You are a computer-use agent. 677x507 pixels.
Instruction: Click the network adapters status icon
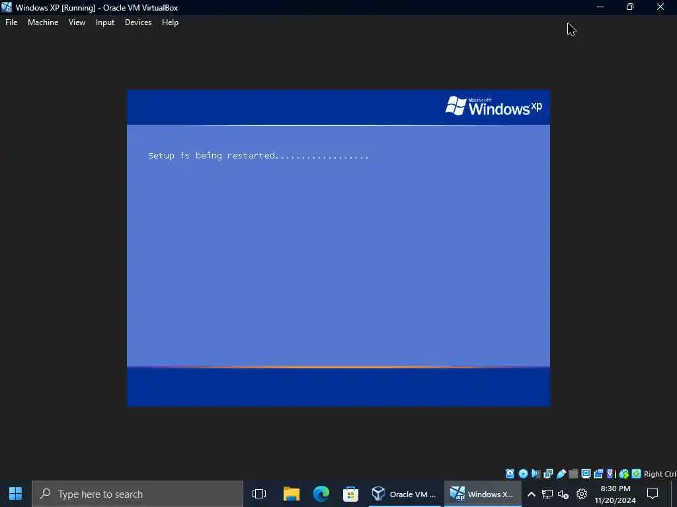pyautogui.click(x=548, y=474)
